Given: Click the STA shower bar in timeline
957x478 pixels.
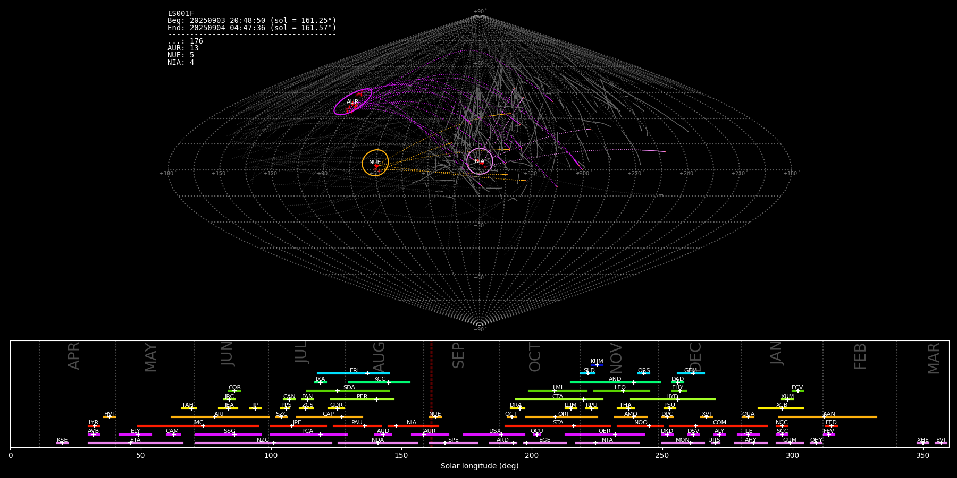Looking at the screenshot, I should click(558, 425).
